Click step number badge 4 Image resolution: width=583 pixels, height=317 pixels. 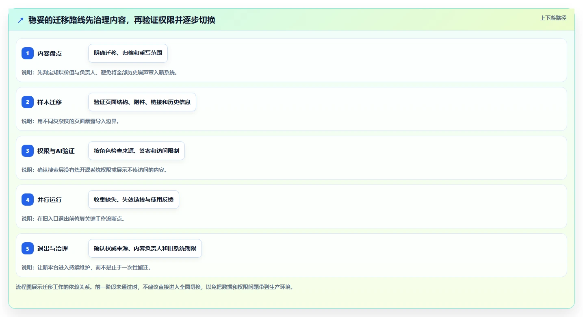point(28,200)
